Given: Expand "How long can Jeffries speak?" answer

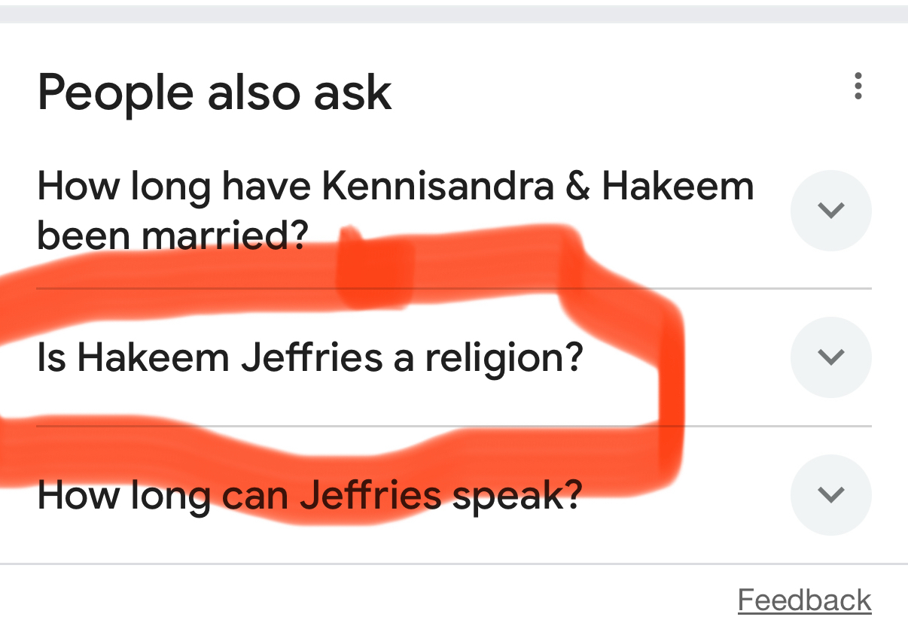Looking at the screenshot, I should [x=830, y=494].
